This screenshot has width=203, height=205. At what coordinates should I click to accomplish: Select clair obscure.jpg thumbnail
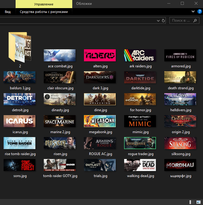click(60, 77)
